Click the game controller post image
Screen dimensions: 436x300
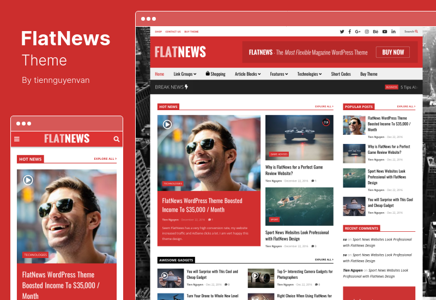click(299, 138)
